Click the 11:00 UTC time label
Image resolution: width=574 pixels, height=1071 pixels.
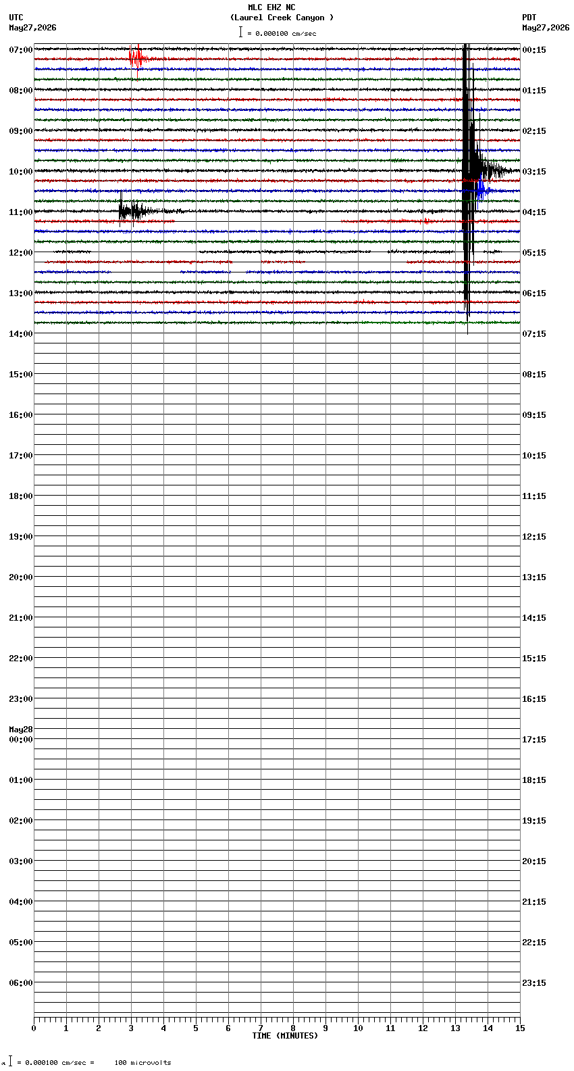[20, 212]
